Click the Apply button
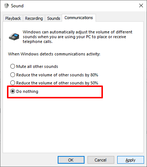 (130, 160)
